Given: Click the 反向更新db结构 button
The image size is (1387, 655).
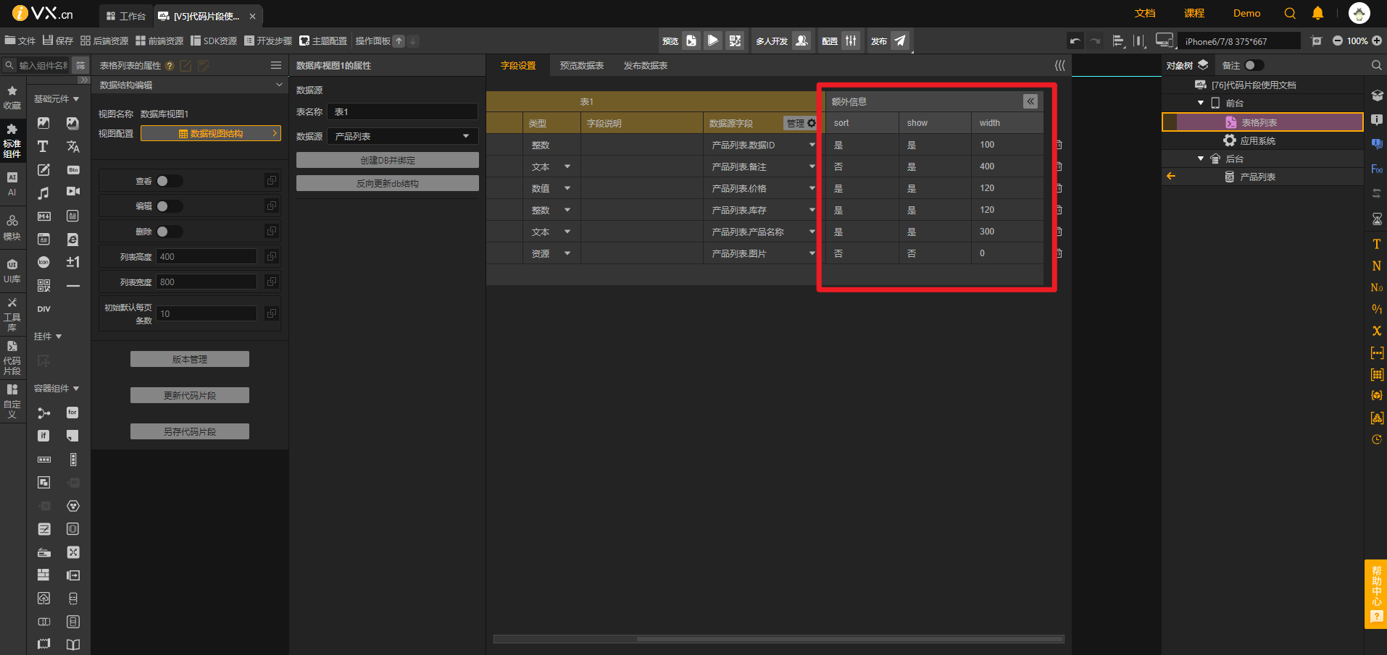Looking at the screenshot, I should (x=388, y=183).
